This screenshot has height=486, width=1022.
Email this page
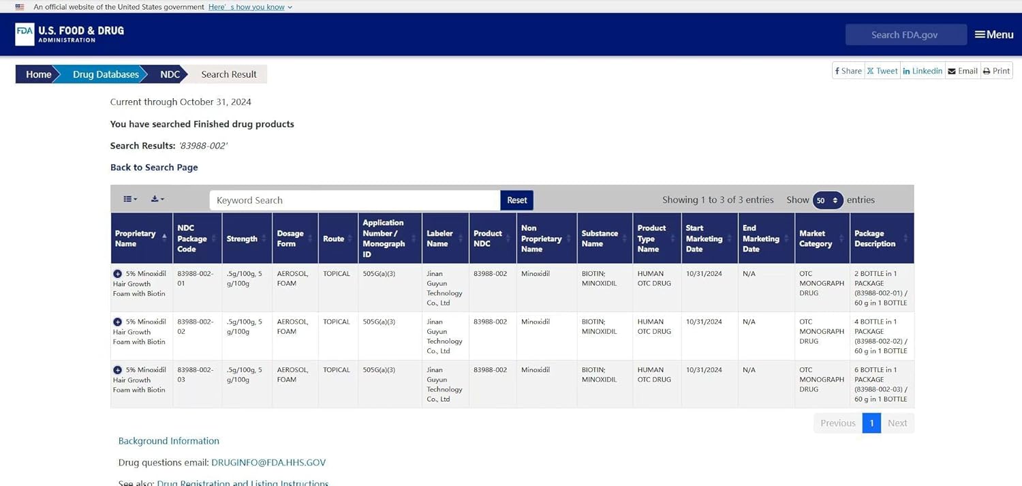(x=963, y=71)
